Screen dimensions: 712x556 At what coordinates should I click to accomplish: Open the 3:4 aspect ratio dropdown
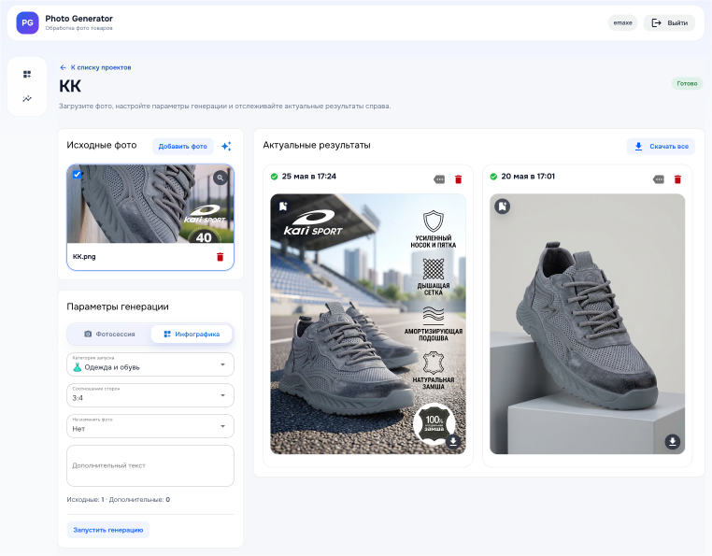pos(150,395)
